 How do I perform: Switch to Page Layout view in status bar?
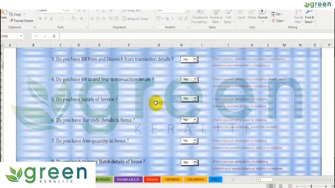[x=281, y=186]
